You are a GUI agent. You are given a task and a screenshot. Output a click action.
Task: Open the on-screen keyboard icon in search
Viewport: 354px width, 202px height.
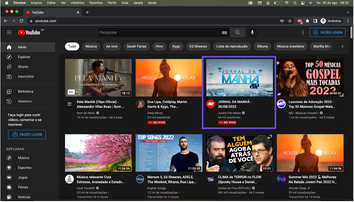pos(224,33)
